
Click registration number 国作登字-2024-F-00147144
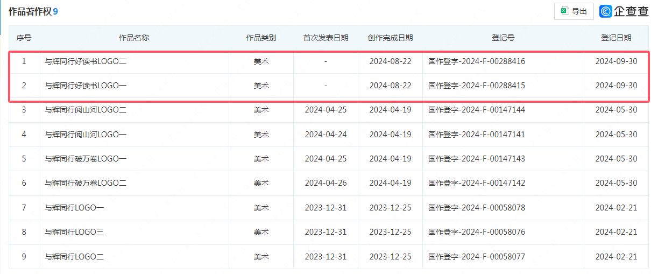pos(477,110)
